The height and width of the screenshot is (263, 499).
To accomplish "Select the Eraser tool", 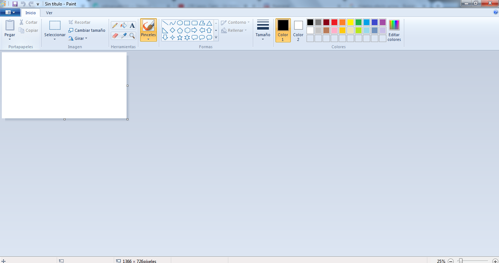I will pos(115,35).
